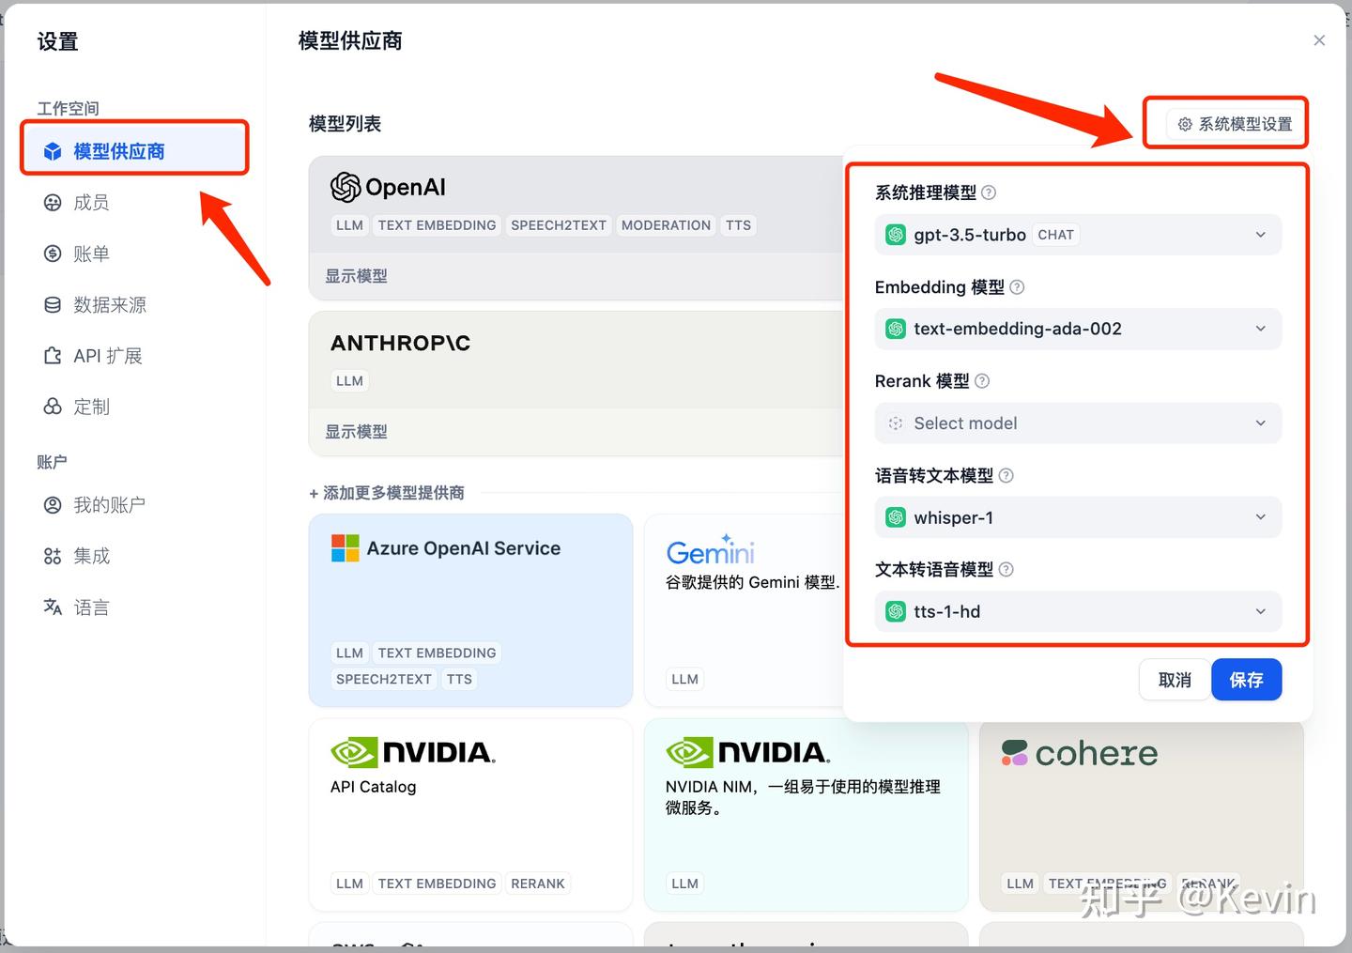1352x953 pixels.
Task: Click OpenAI icon beside whisper-1
Action: tap(896, 517)
